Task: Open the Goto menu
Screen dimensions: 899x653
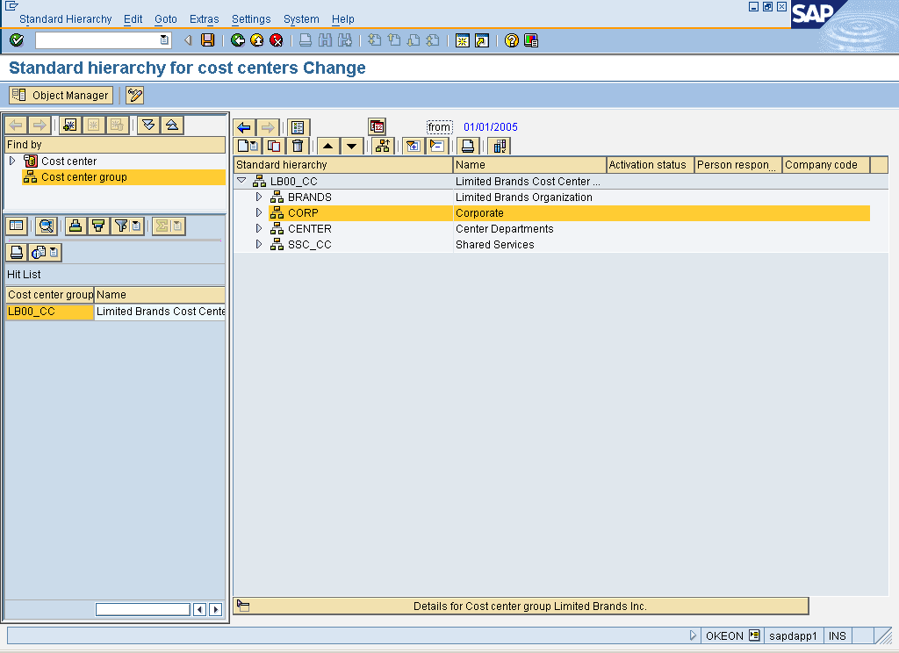Action: point(166,19)
